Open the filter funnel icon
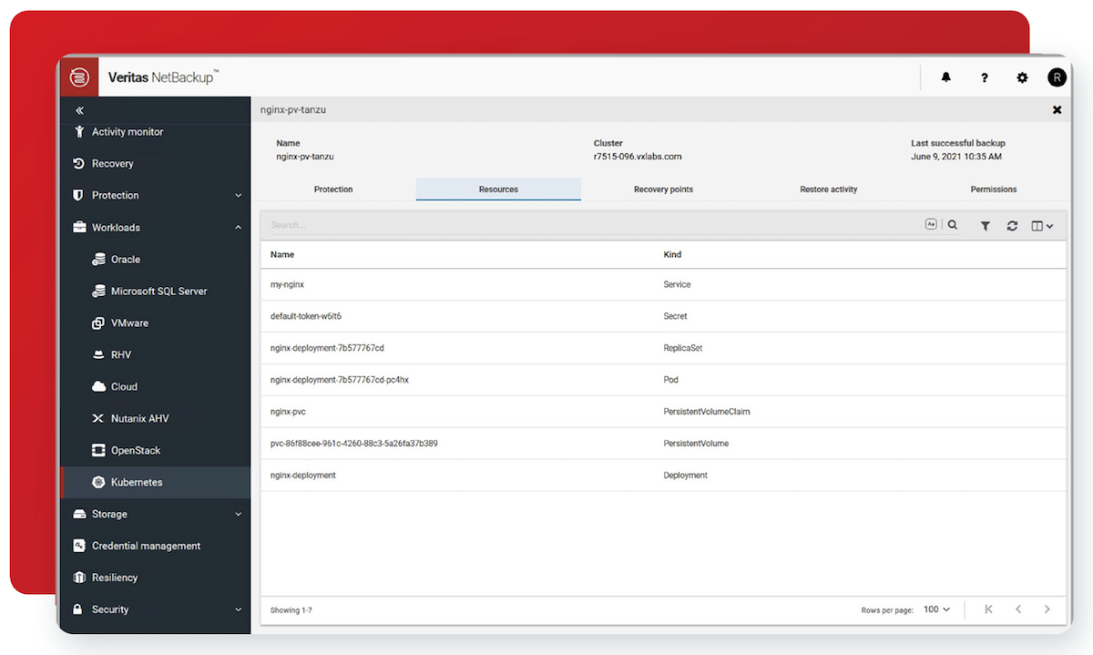1093x655 pixels. [x=986, y=226]
